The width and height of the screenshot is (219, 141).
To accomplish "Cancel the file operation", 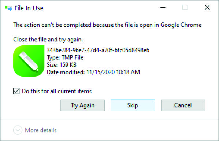I will (x=183, y=105).
